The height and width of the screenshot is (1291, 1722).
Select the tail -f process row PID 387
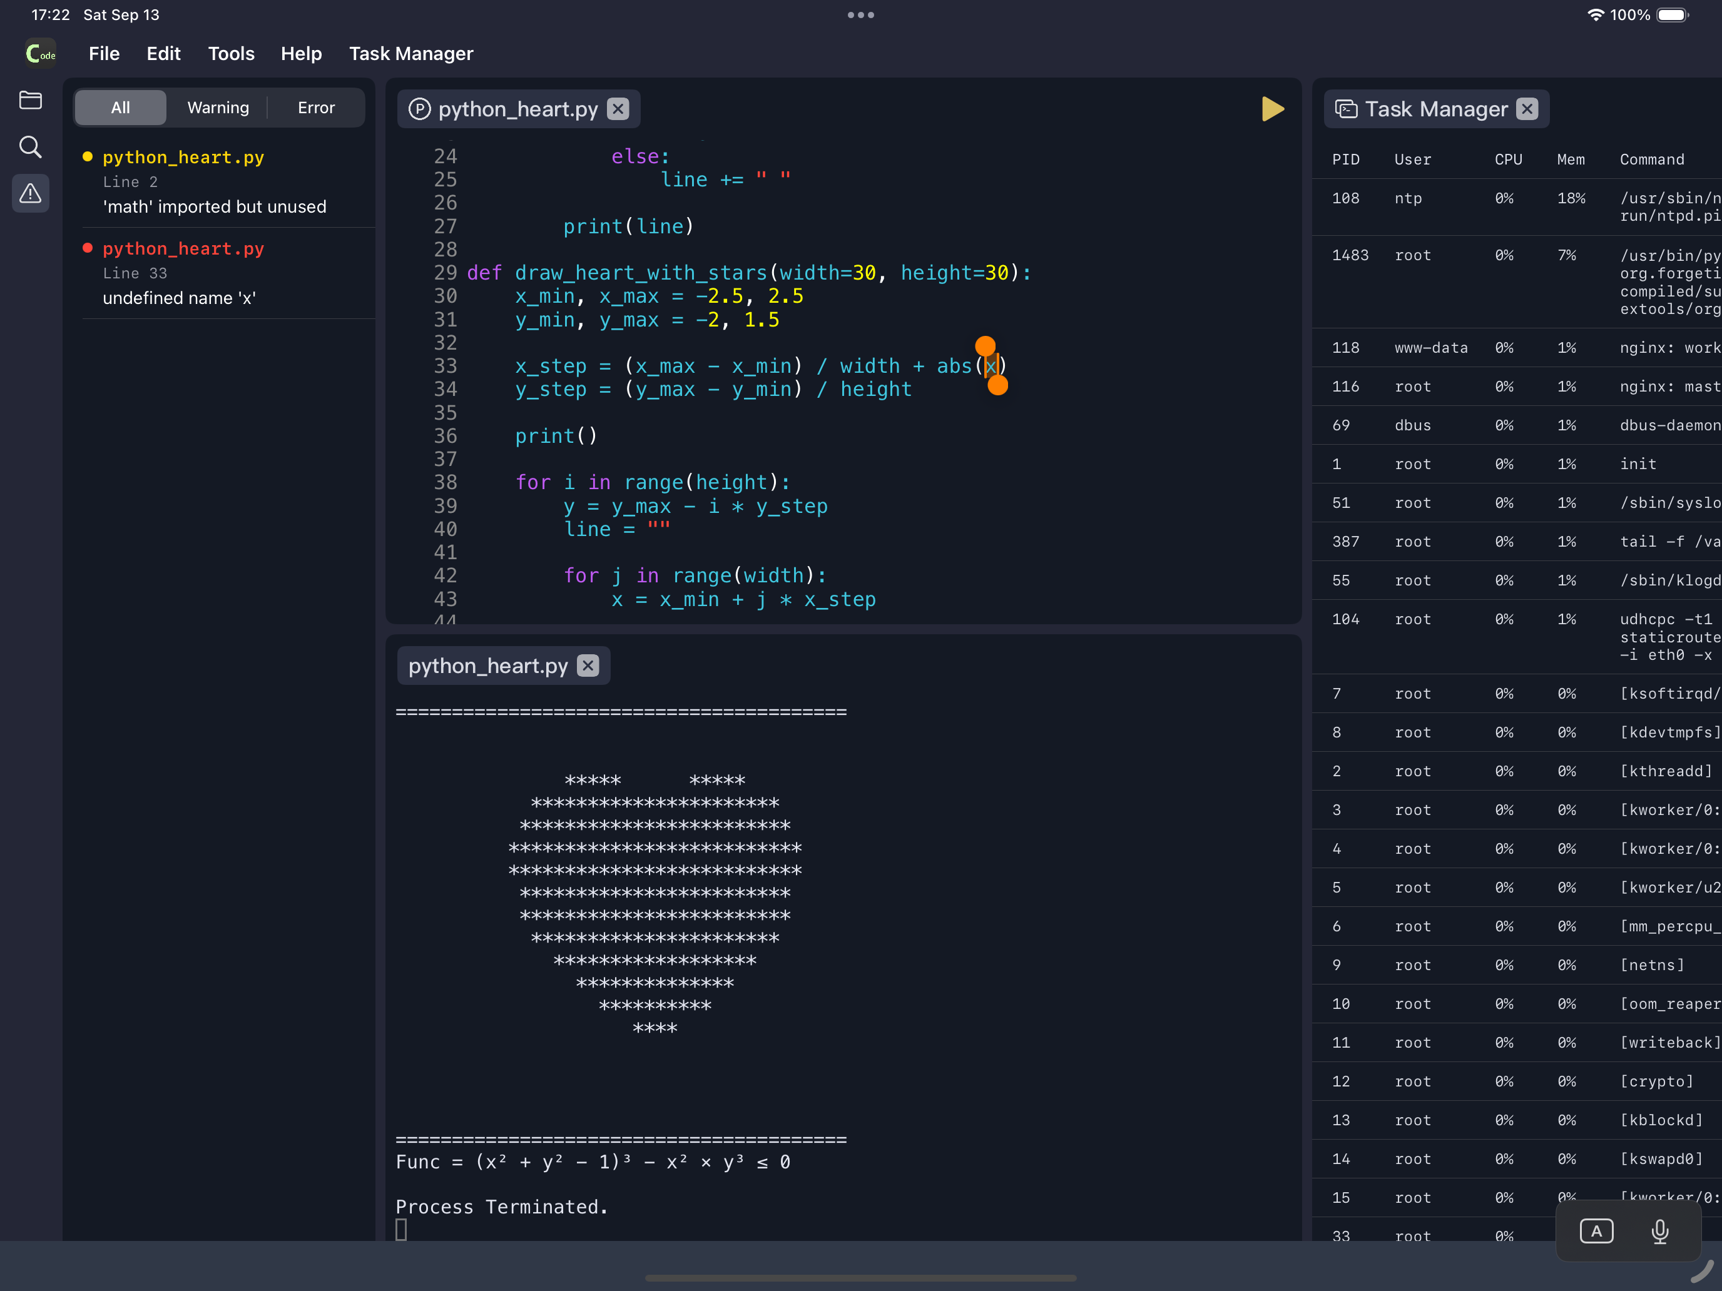coord(1517,542)
